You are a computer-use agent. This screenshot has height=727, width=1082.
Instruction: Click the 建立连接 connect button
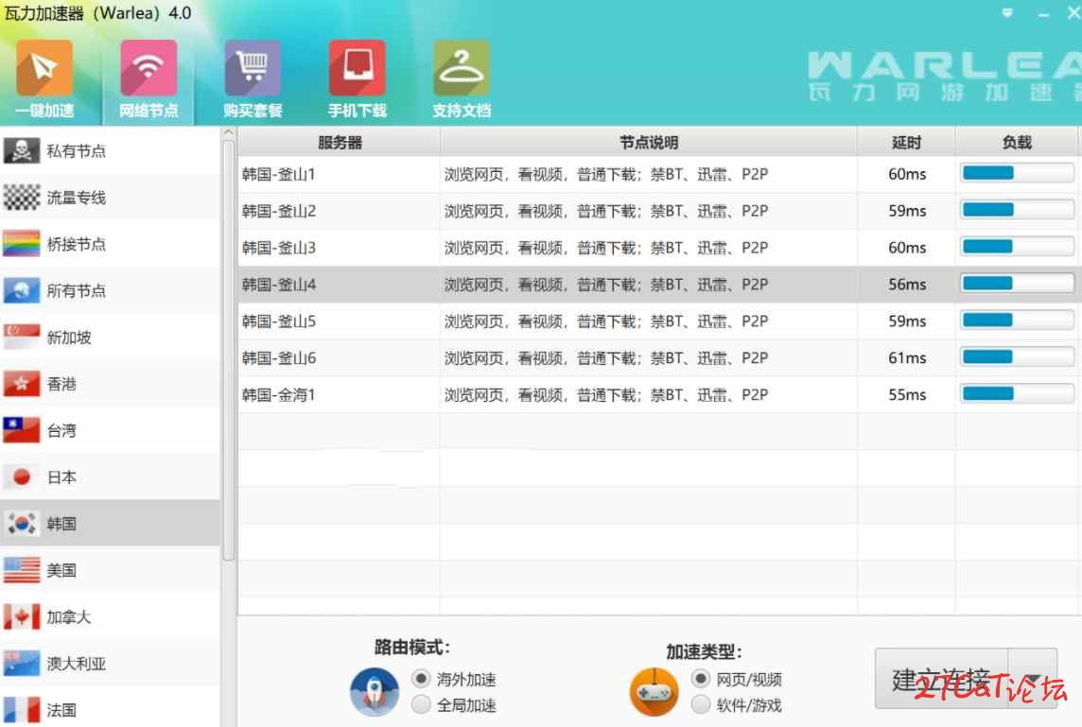click(x=941, y=679)
